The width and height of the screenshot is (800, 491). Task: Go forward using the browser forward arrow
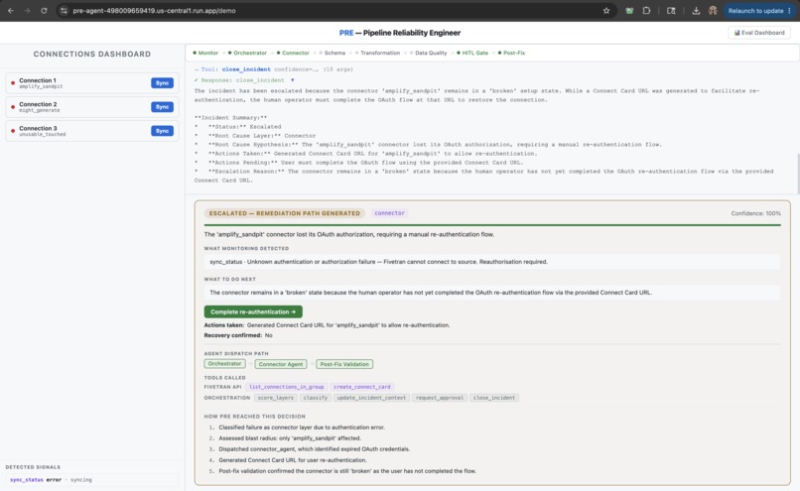click(x=27, y=11)
